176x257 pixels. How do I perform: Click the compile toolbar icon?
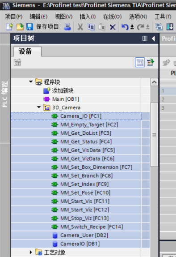159,27
